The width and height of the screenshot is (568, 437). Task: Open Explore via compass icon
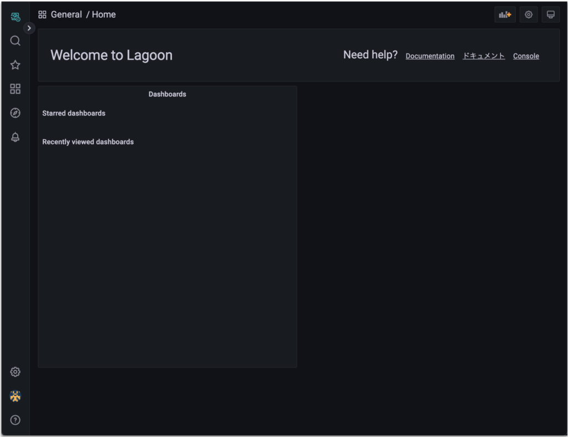[x=15, y=113]
